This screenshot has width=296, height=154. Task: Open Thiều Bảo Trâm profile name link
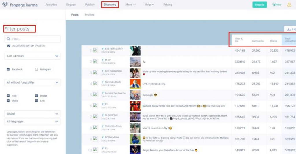click(x=113, y=126)
